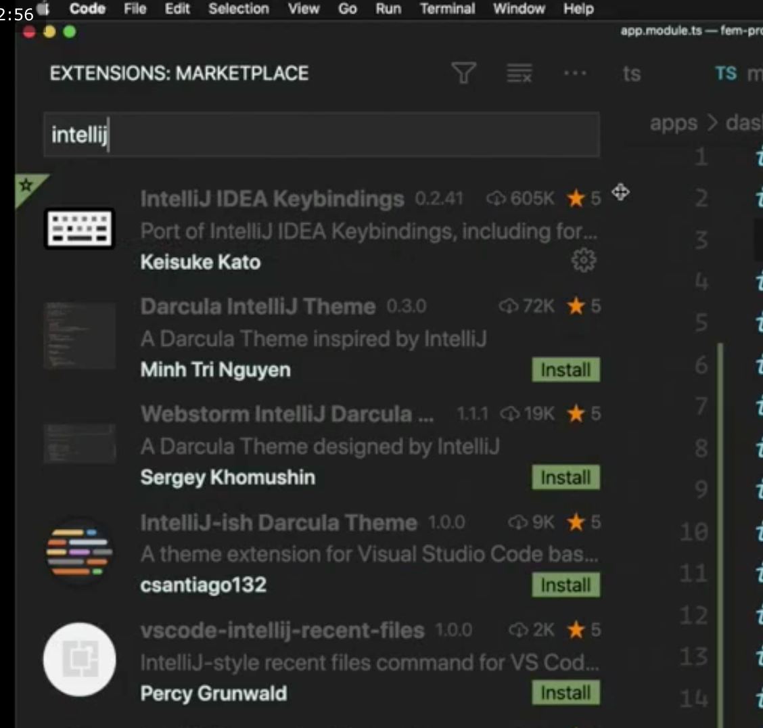Open the Run menu

[x=388, y=9]
